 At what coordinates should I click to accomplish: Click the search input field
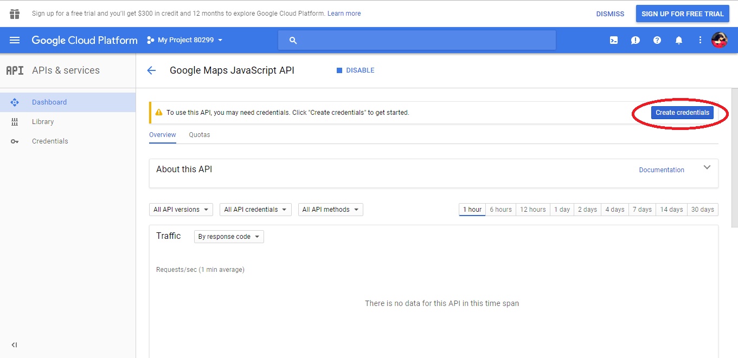click(417, 40)
